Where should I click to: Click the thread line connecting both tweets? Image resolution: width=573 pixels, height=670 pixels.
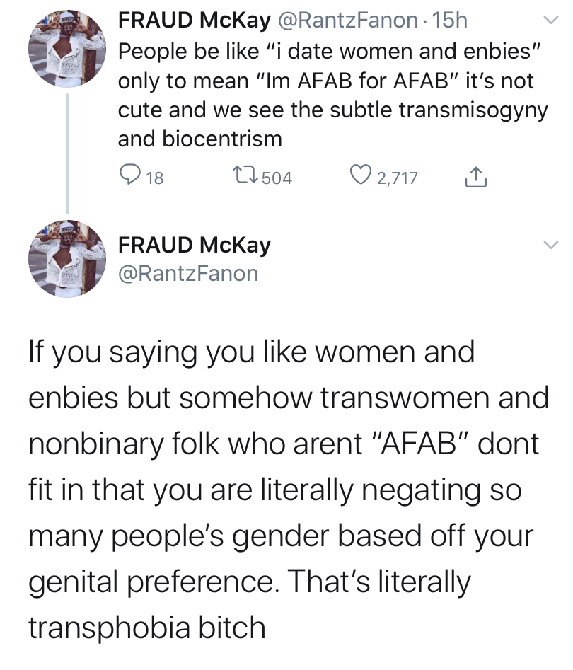(66, 152)
